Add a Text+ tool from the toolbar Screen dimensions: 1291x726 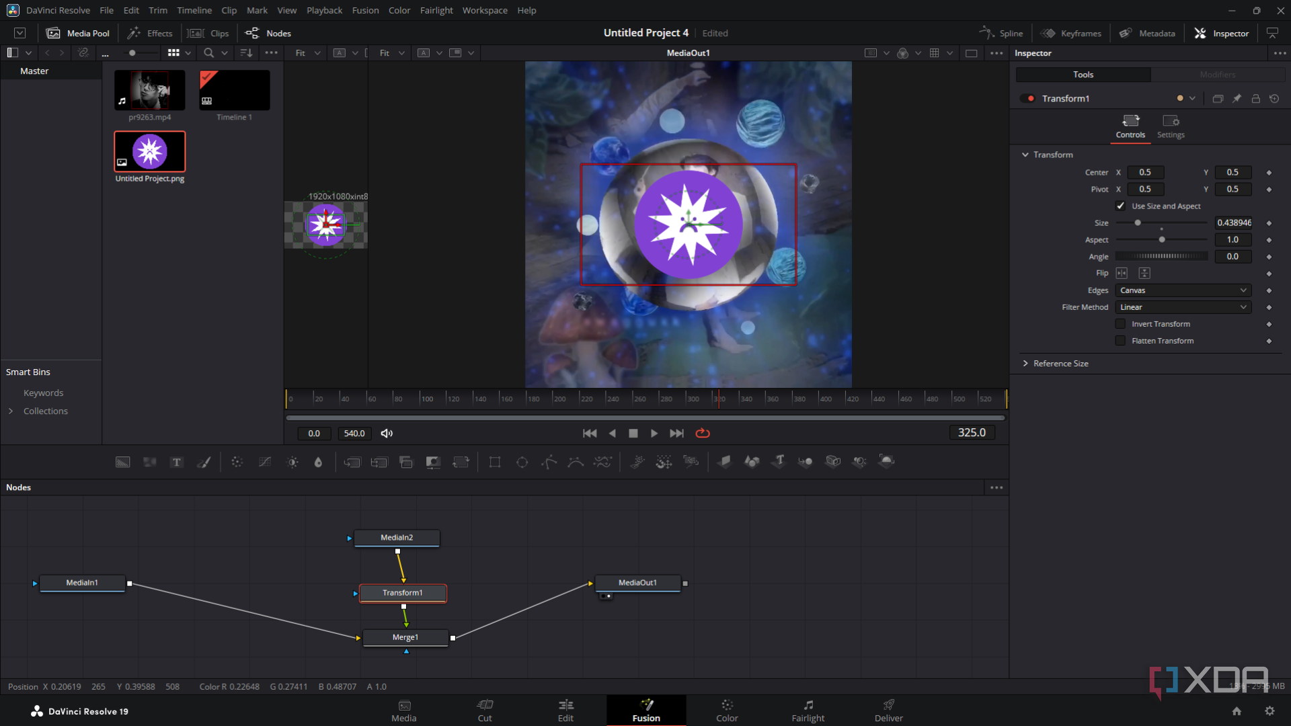177,462
